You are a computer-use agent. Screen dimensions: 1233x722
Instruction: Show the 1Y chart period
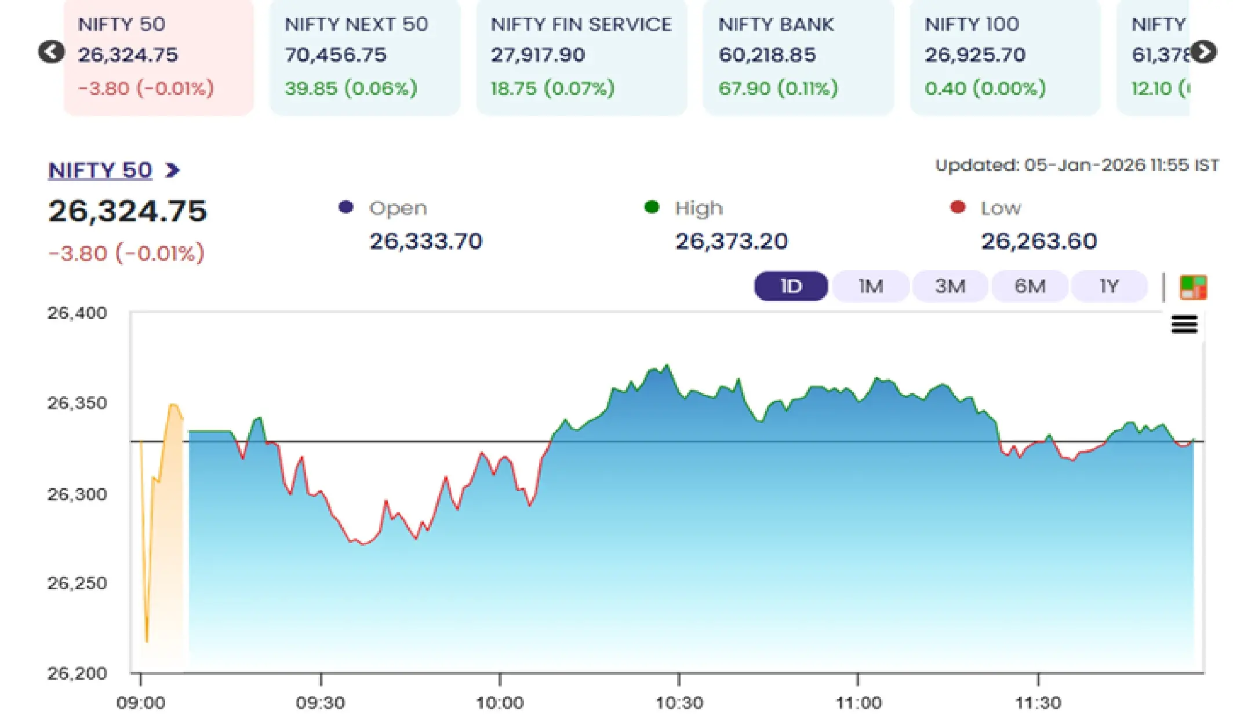point(1109,286)
